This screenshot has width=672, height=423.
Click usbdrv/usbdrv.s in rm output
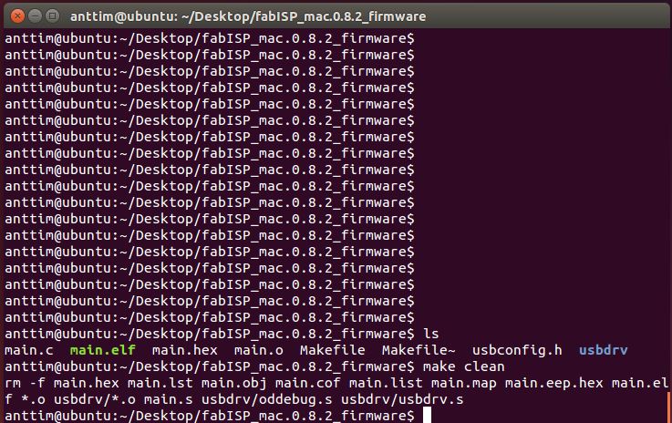[402, 399]
